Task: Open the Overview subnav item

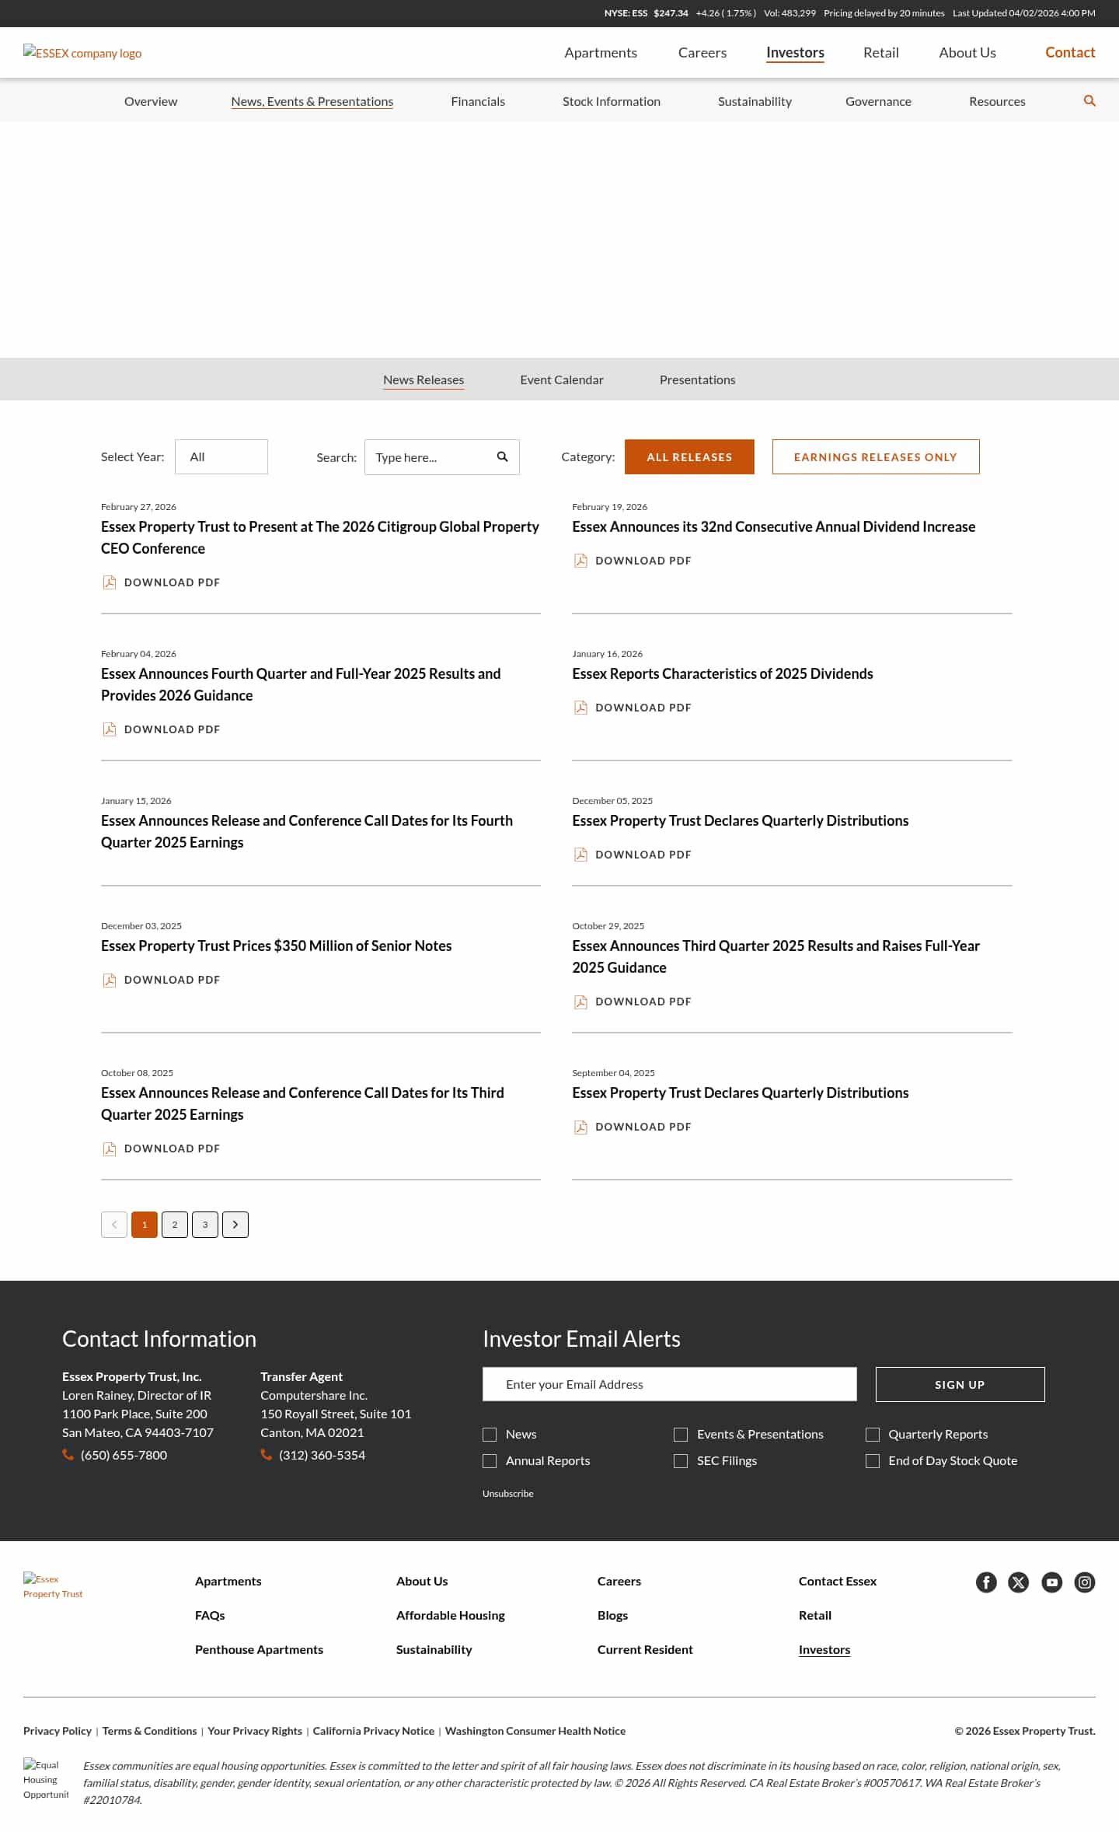Action: click(x=151, y=101)
